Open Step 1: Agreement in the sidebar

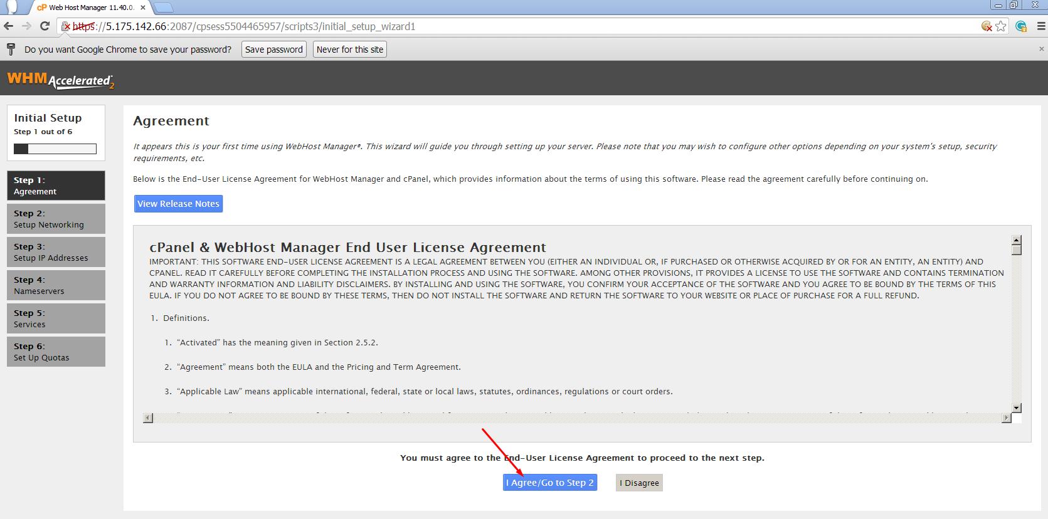tap(56, 186)
